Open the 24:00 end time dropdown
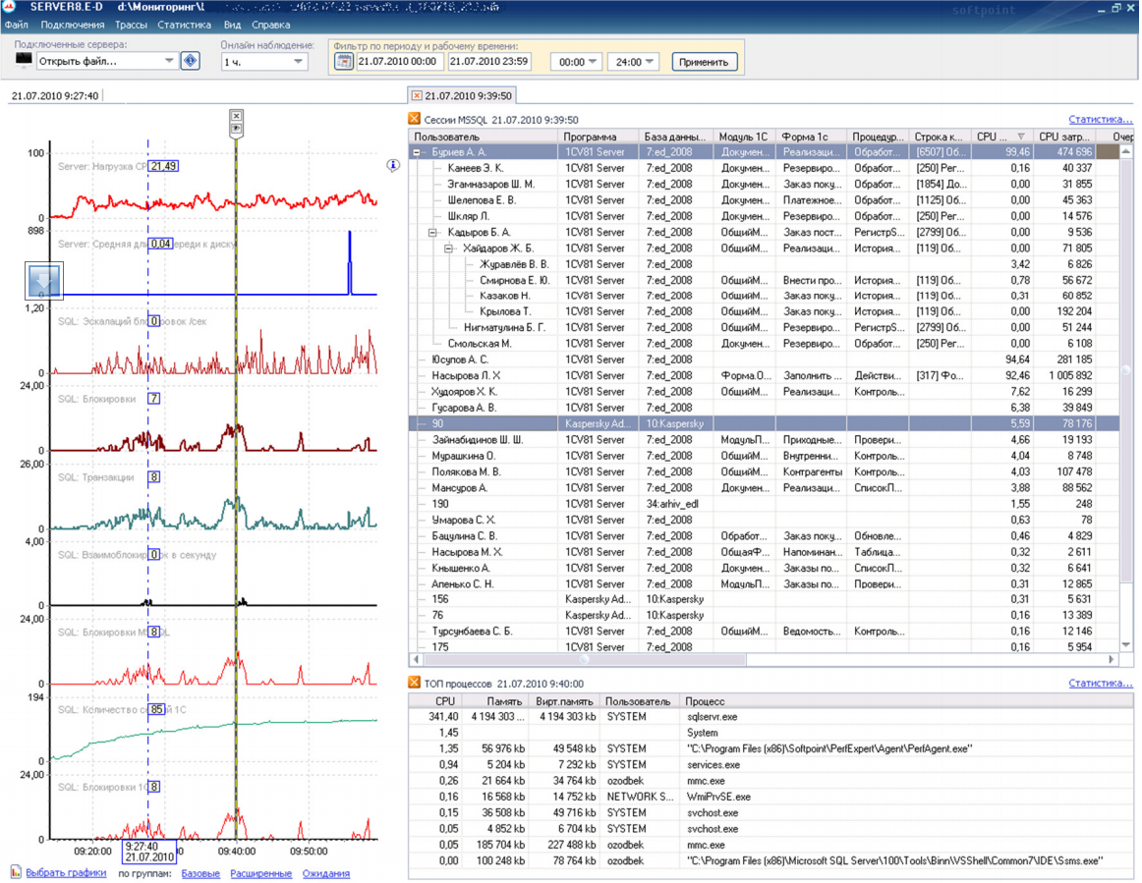The height and width of the screenshot is (883, 1142). [x=649, y=62]
